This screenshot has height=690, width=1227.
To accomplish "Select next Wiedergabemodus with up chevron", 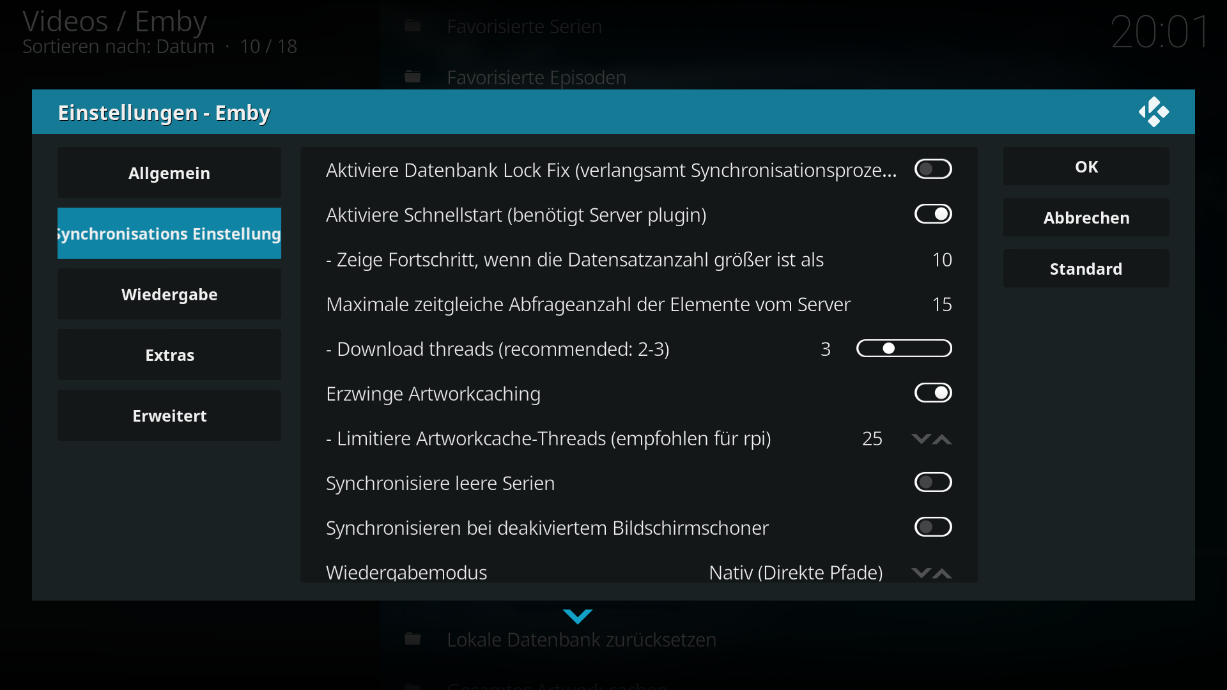I will coord(942,573).
